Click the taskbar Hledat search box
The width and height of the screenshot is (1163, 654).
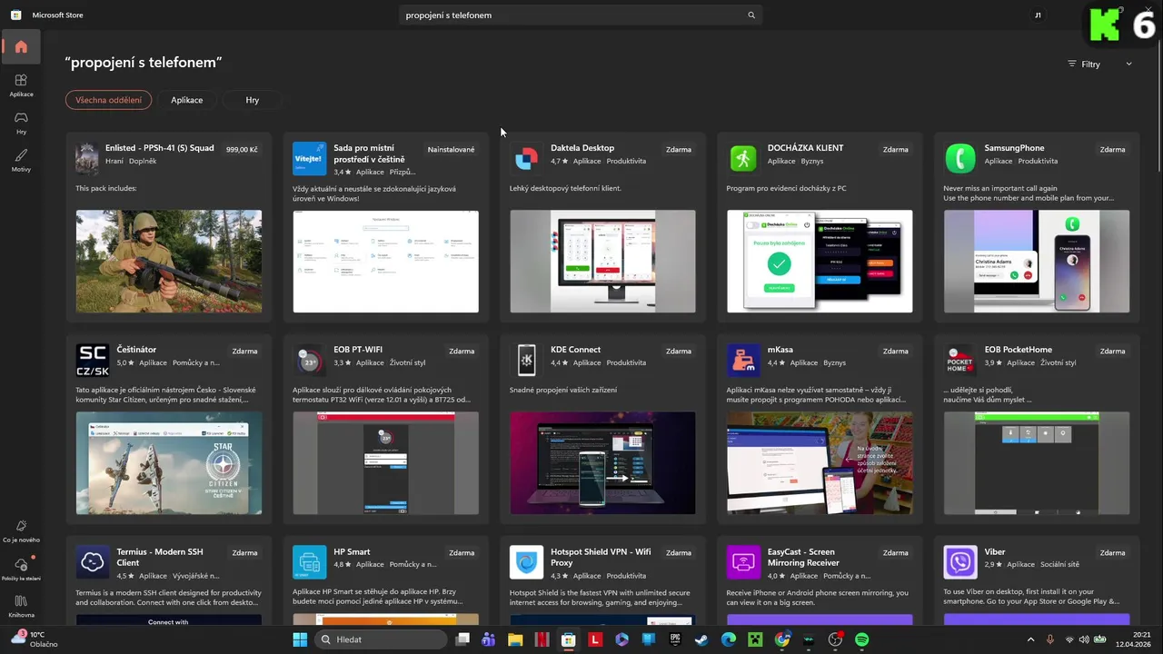tap(383, 639)
